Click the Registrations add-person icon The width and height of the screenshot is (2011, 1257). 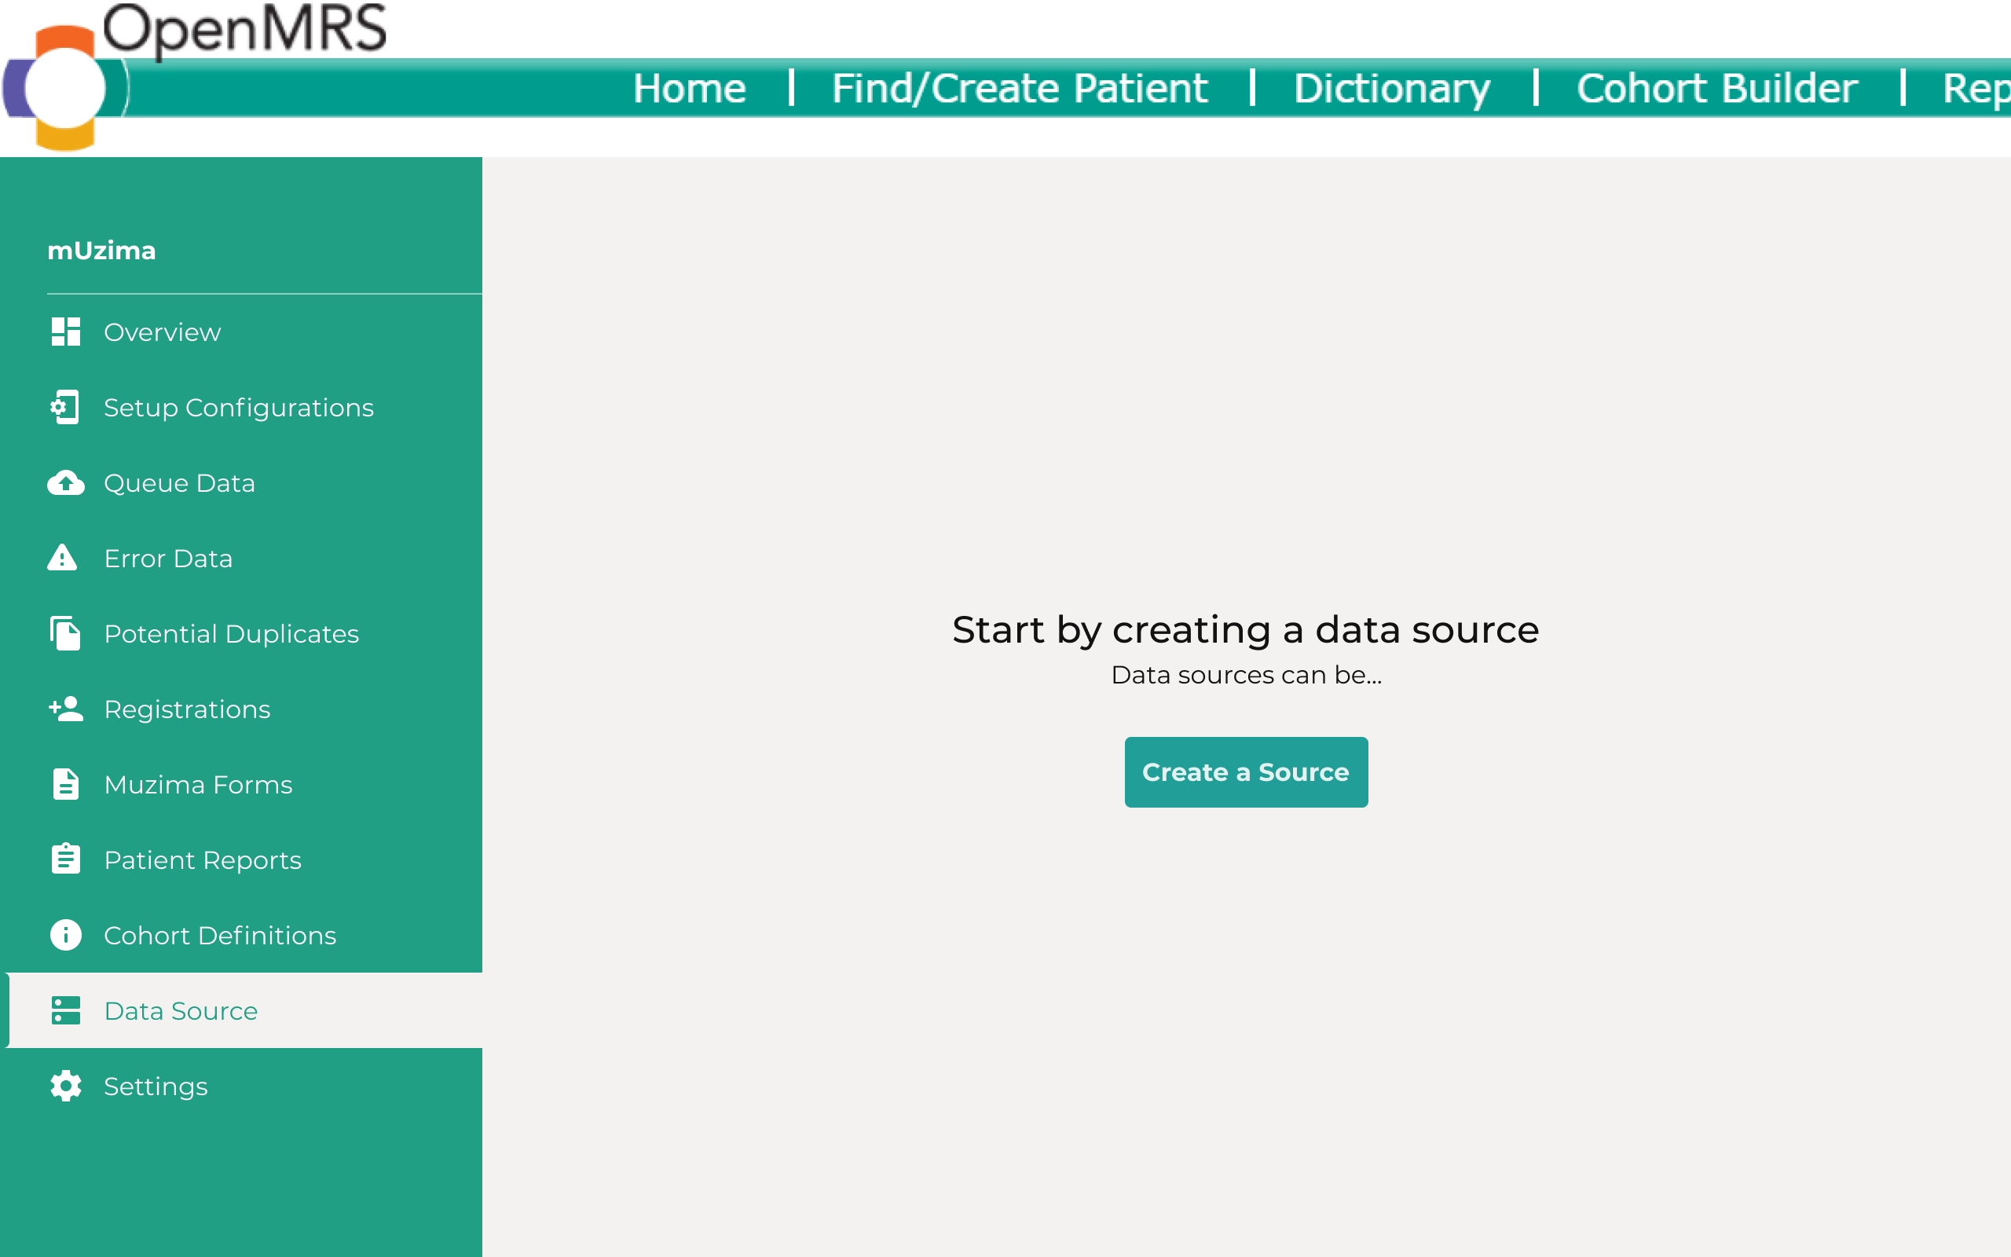[x=66, y=709]
